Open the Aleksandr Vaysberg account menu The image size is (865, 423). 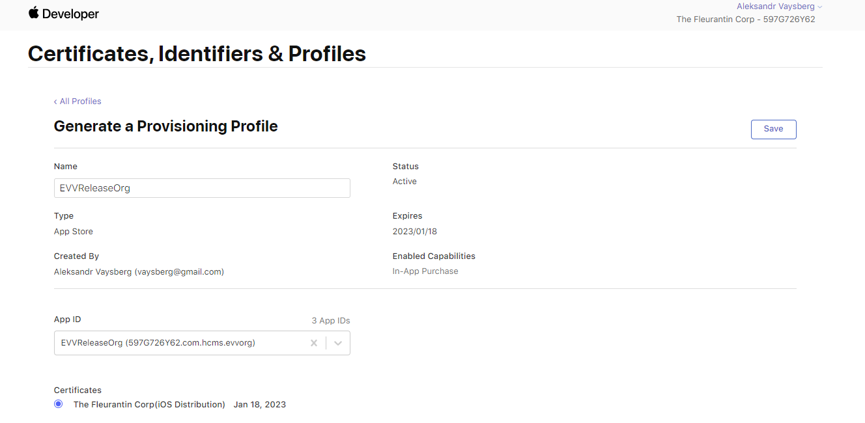(x=775, y=7)
